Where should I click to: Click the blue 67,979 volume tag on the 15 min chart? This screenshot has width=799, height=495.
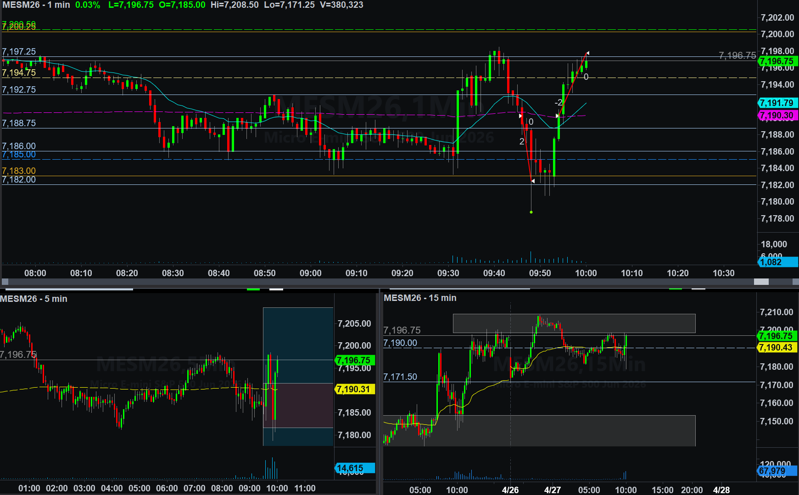coord(777,471)
